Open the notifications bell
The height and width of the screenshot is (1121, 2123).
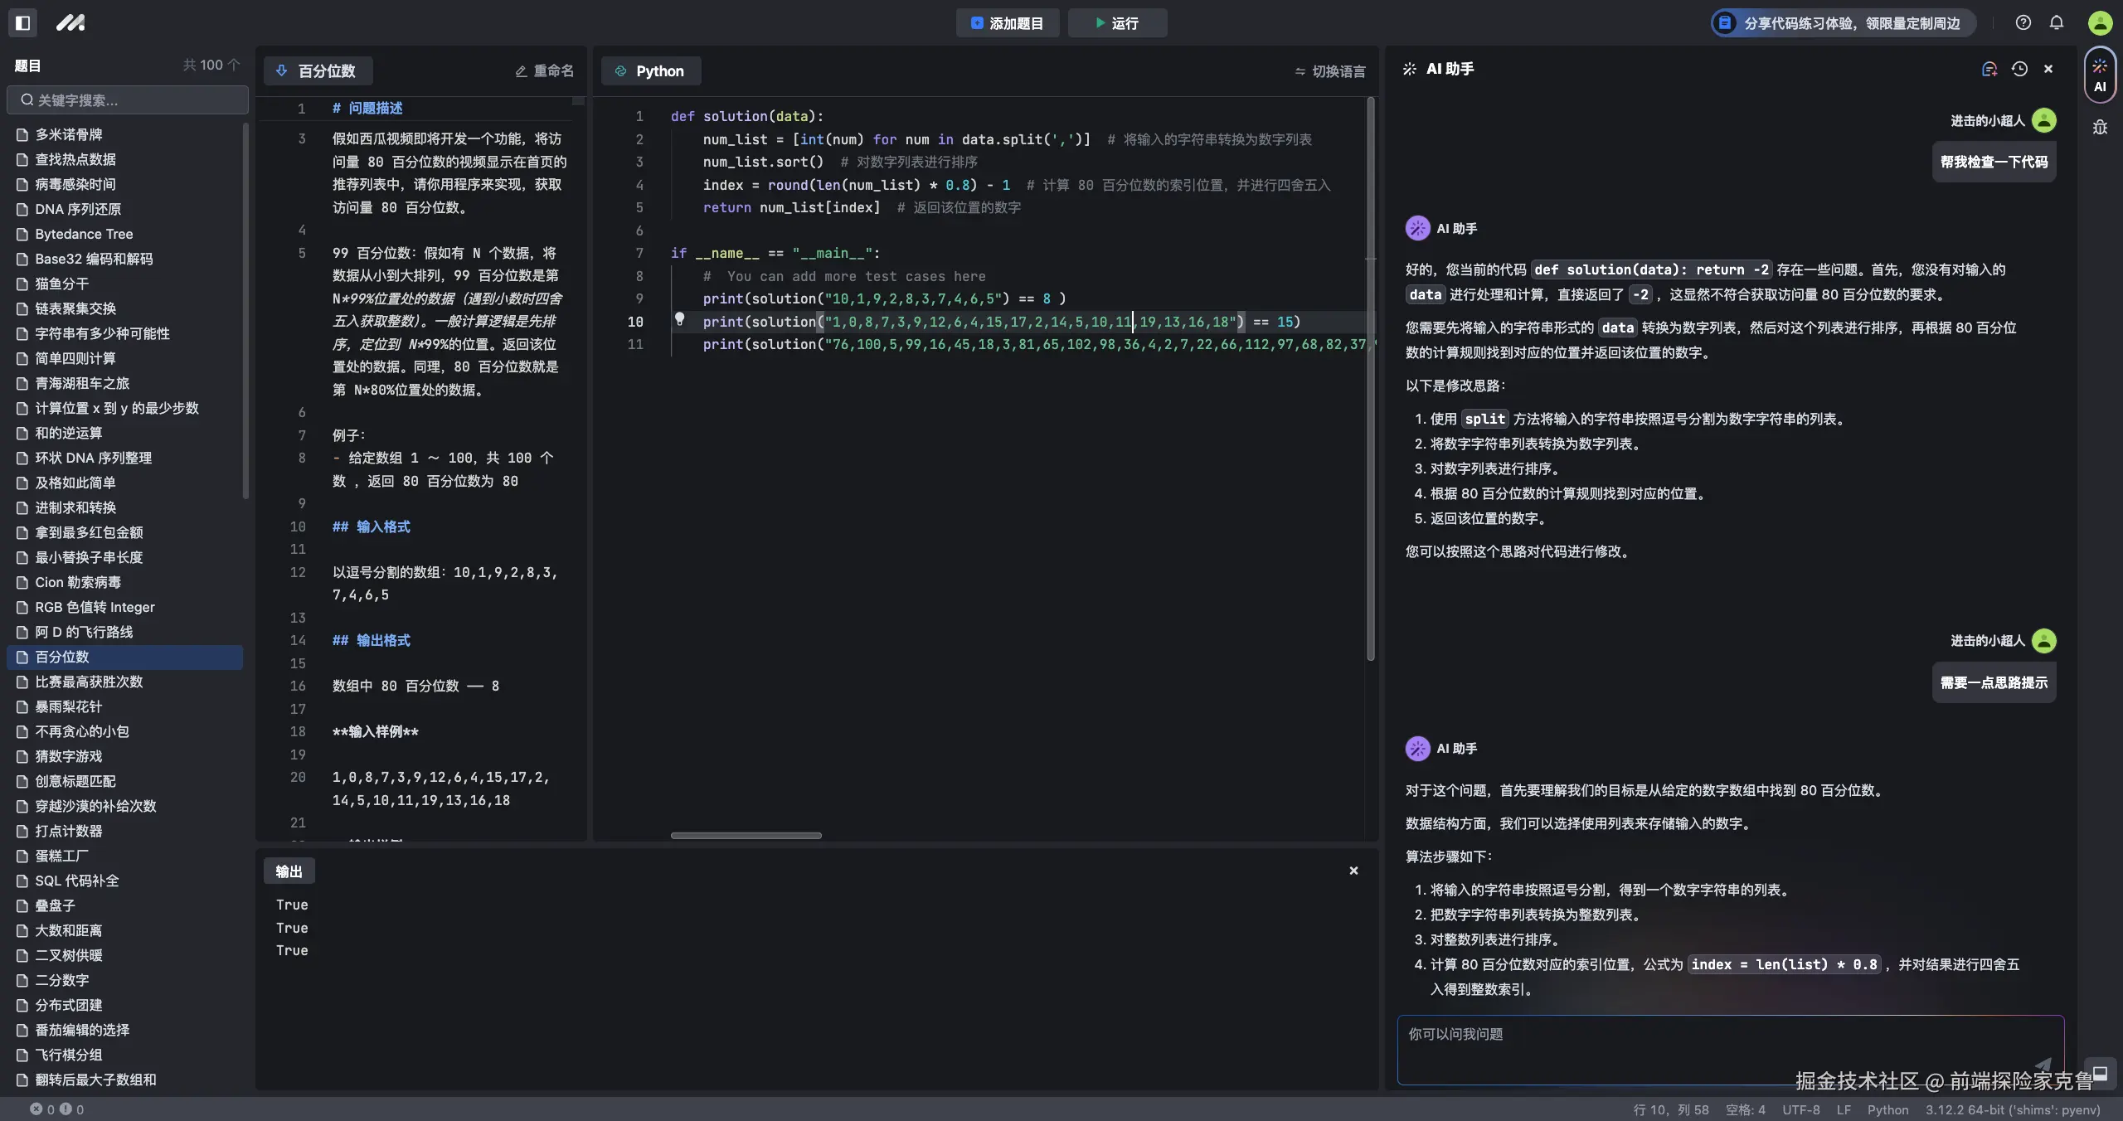tap(2057, 22)
